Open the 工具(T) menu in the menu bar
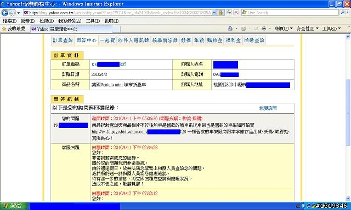 tap(93, 21)
